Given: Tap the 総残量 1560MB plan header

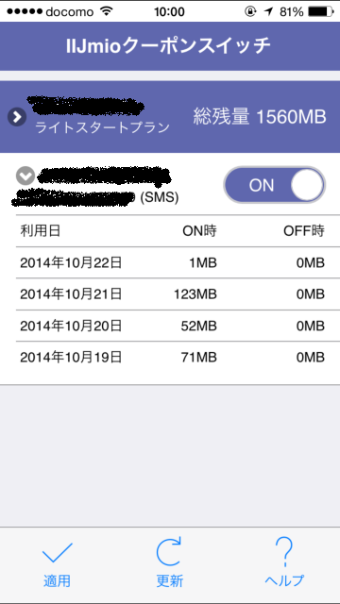Looking at the screenshot, I should click(x=170, y=117).
